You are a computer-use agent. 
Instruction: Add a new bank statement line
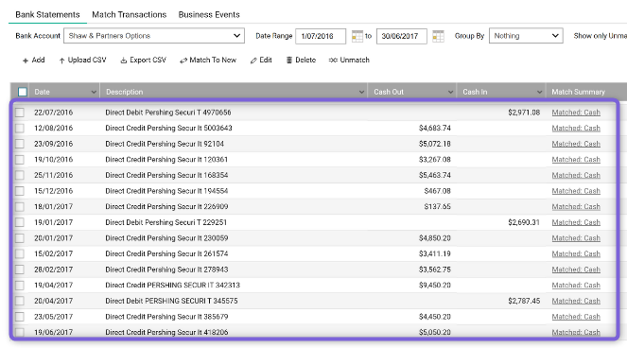(x=34, y=60)
